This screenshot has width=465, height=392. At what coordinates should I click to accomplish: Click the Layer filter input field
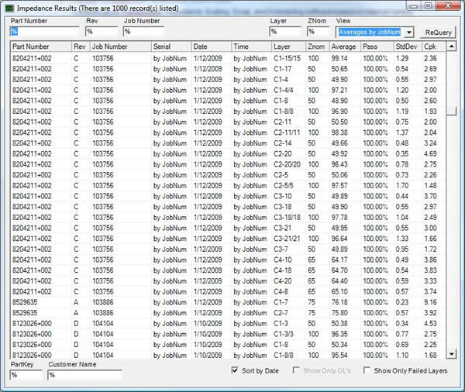coord(285,32)
